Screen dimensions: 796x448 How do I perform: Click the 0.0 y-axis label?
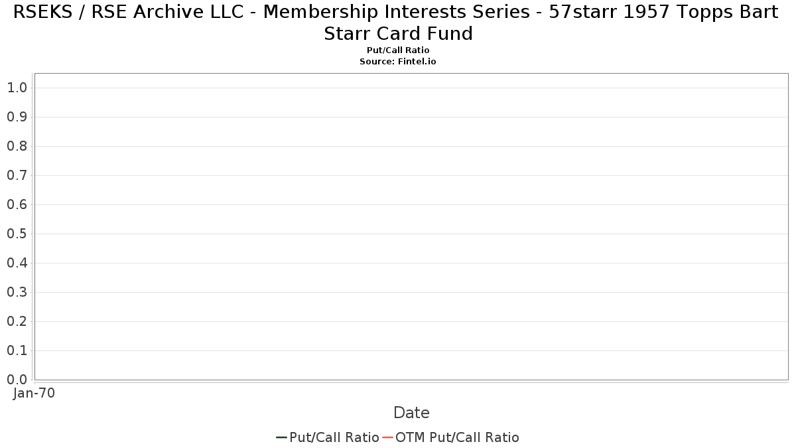pos(17,380)
